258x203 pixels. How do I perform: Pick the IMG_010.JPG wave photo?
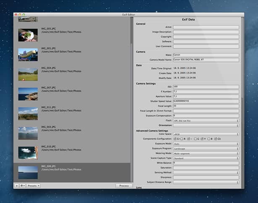point(28,153)
